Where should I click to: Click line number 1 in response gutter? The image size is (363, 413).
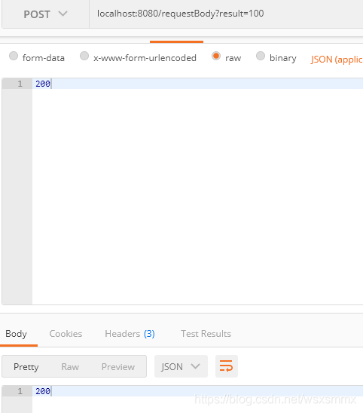20,391
